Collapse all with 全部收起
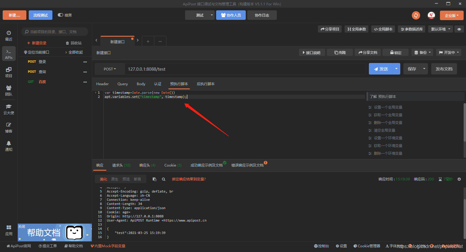This screenshot has height=252, width=466. click(74, 52)
